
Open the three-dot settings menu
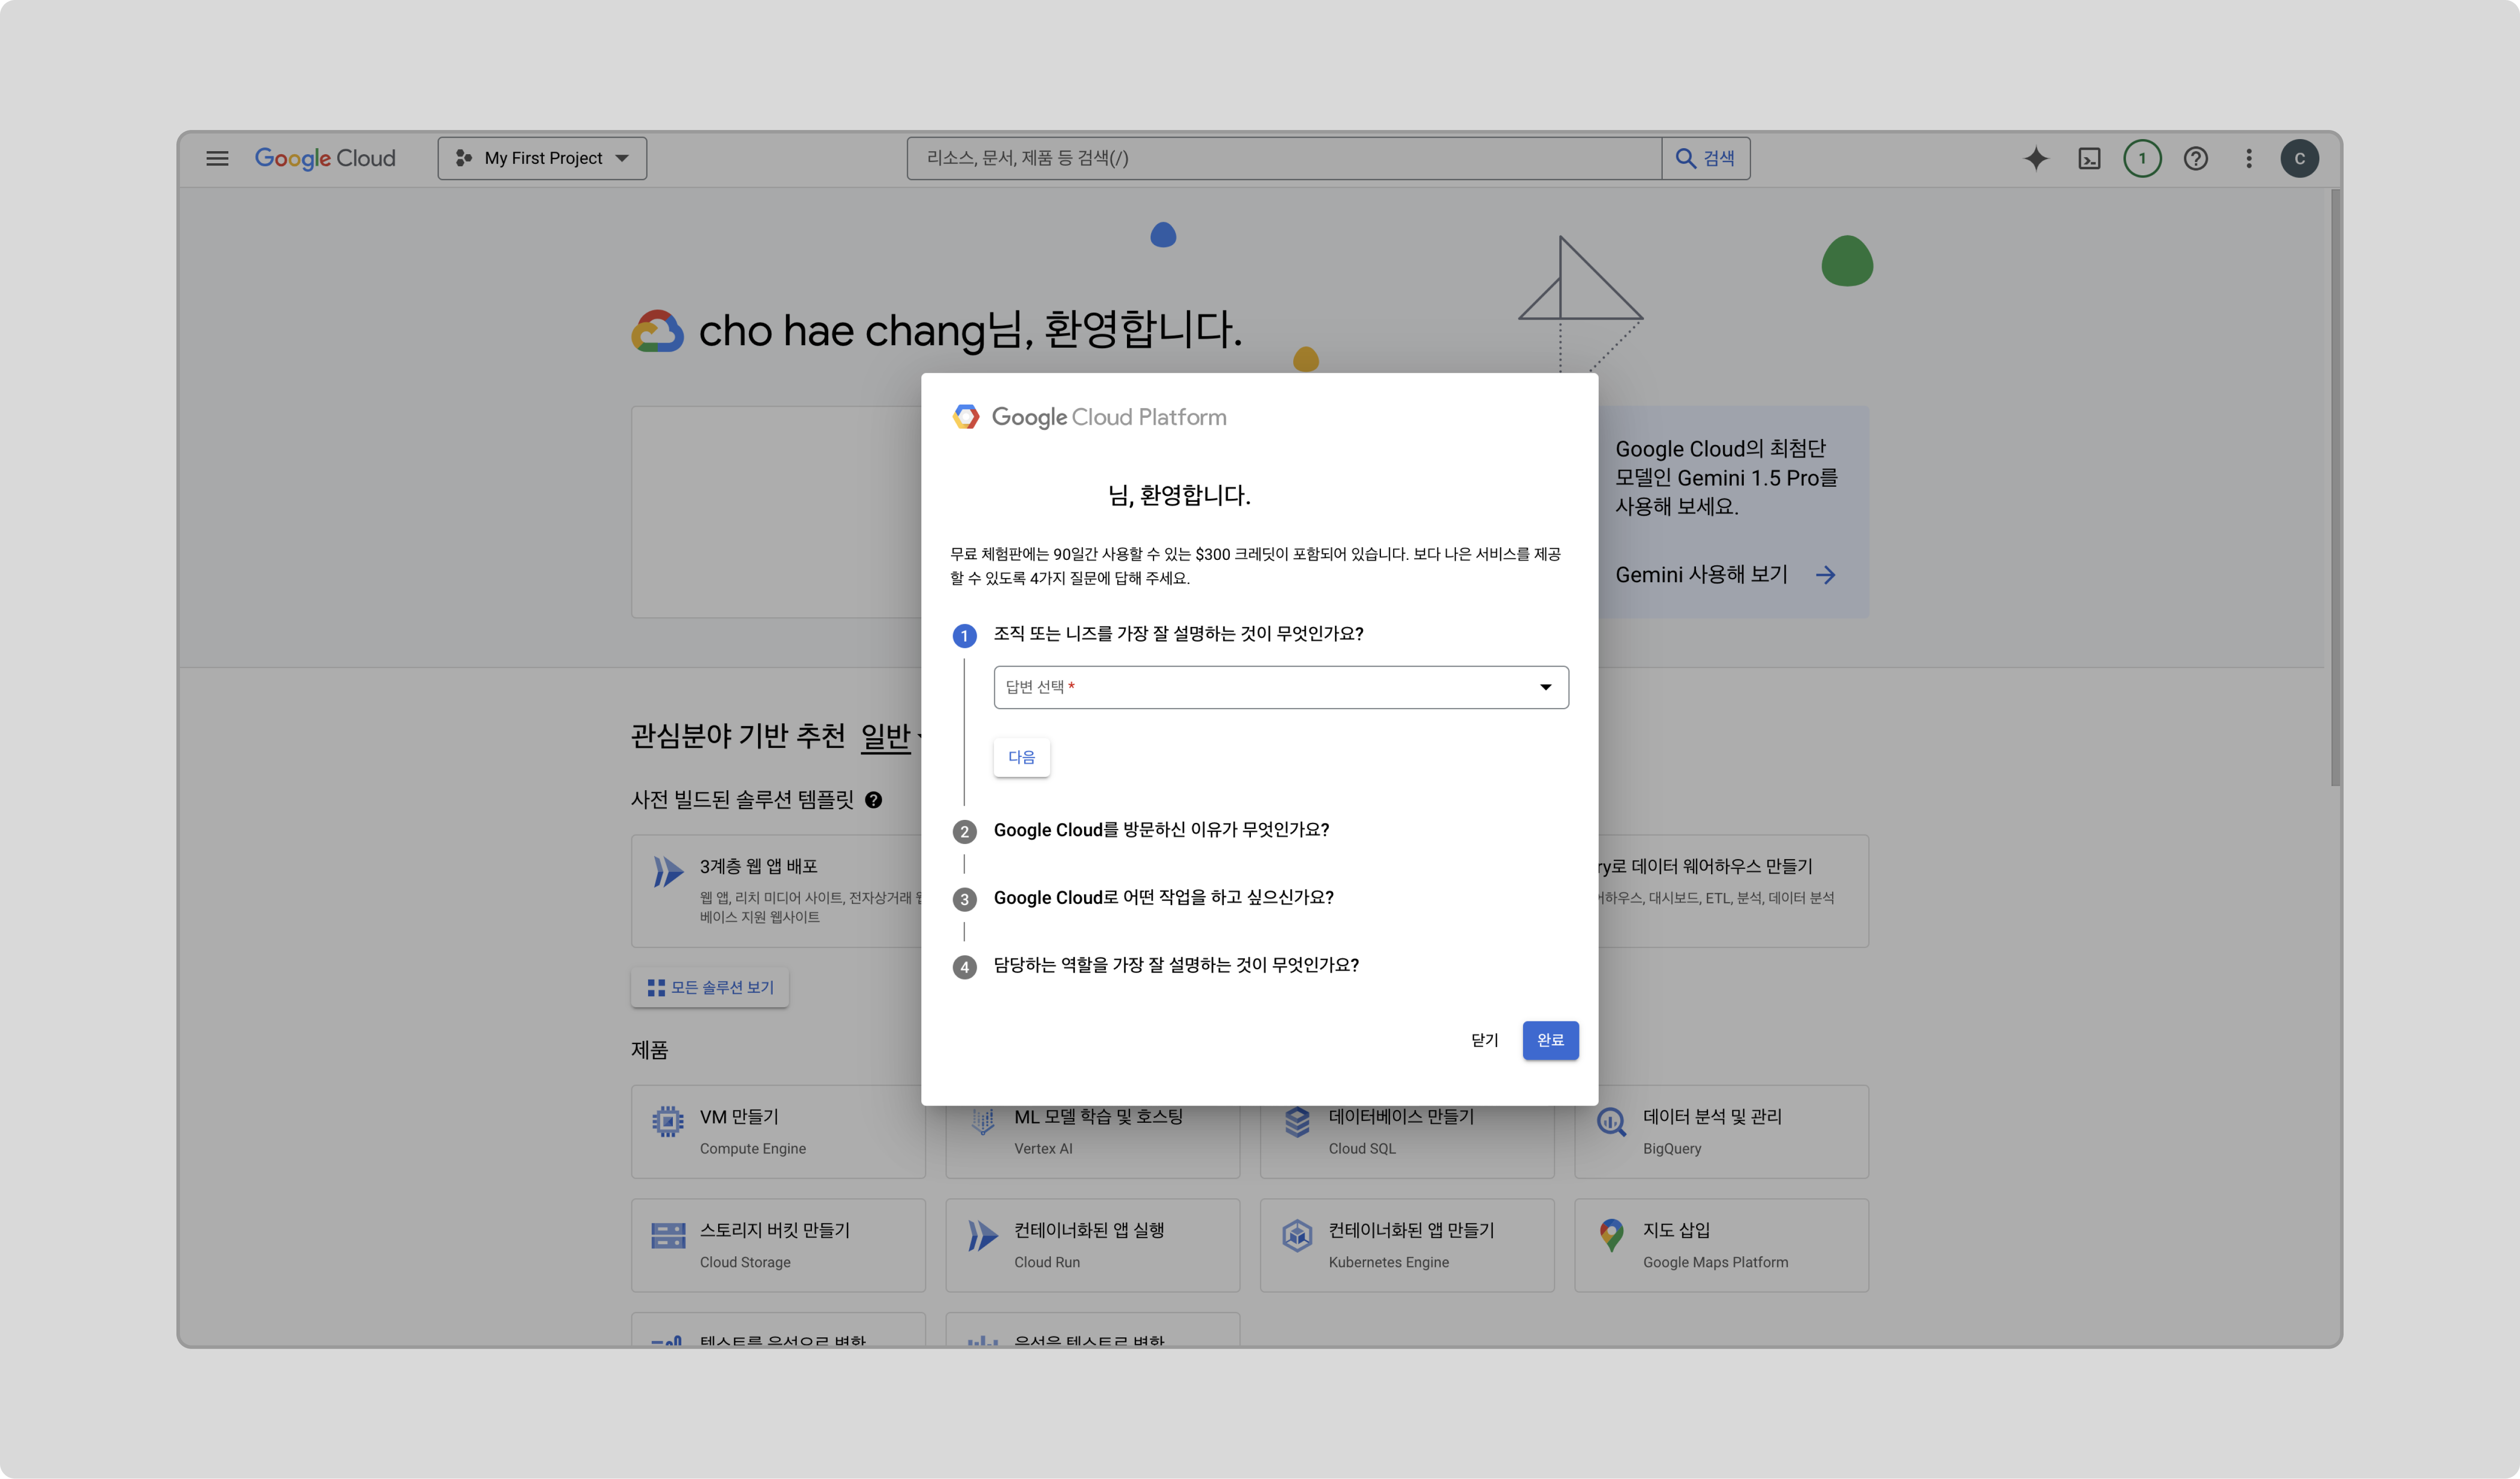[x=2249, y=158]
